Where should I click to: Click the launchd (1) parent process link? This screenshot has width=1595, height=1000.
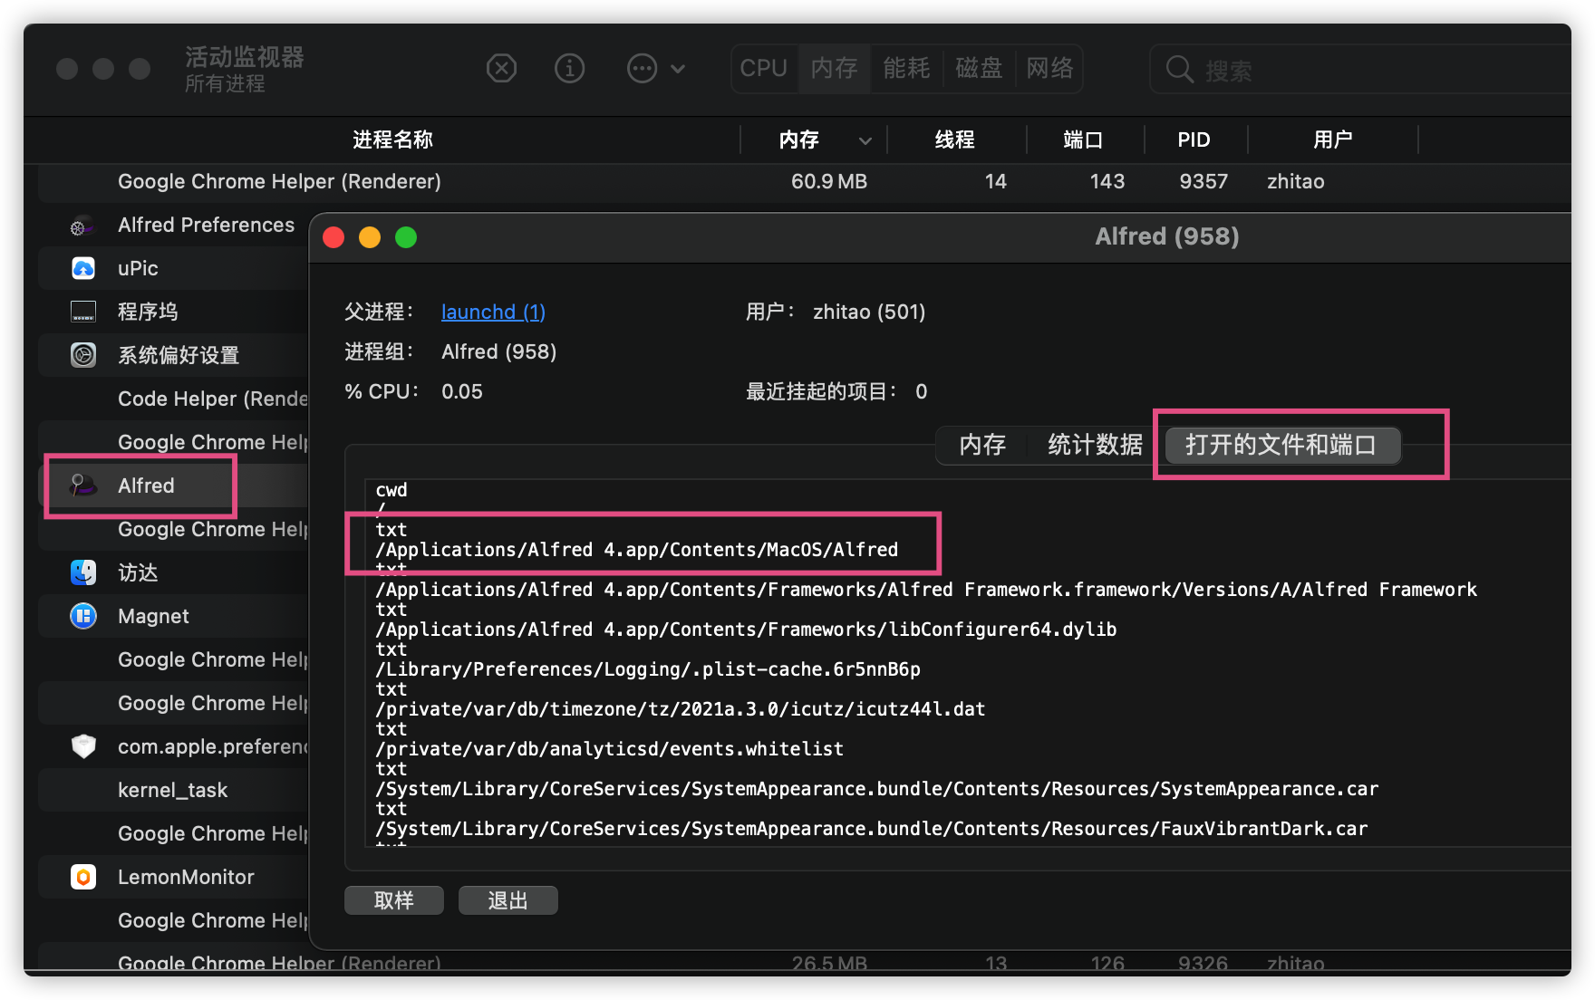point(493,312)
